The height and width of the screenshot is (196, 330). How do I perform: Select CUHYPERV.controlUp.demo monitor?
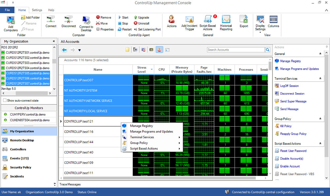[x=28, y=114]
